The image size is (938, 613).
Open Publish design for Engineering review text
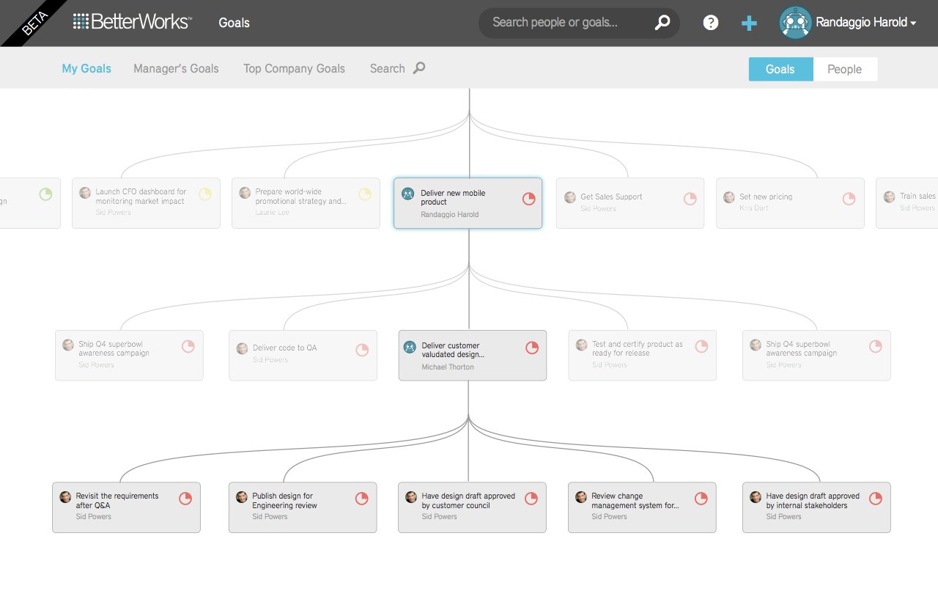tap(285, 501)
